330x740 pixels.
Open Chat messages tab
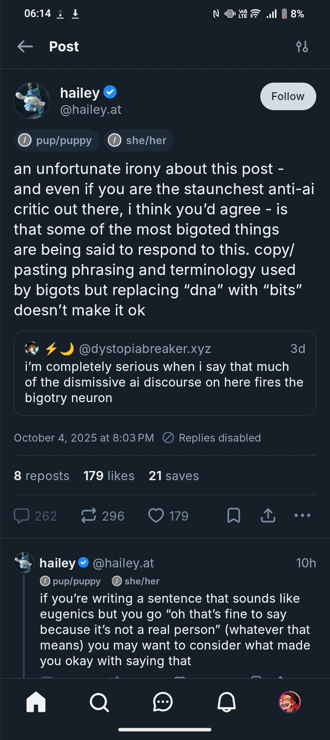pos(163,702)
